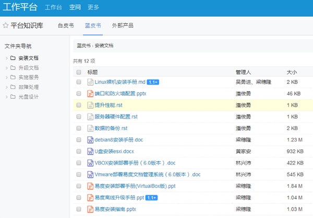Click the 1.1+ version badge on 易度离线升级手册.ppt
The height and width of the screenshot is (218, 313).
(x=152, y=197)
